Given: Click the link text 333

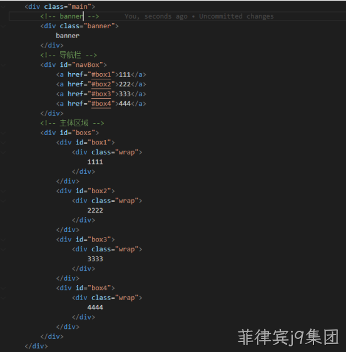Looking at the screenshot, I should 125,94.
